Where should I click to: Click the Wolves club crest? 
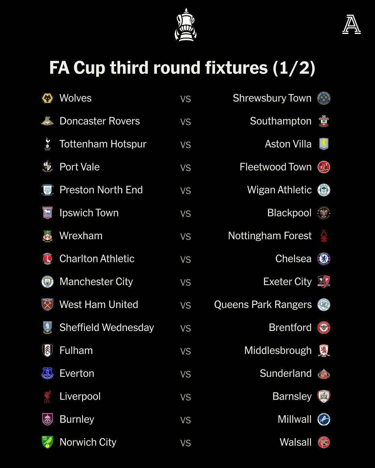47,98
